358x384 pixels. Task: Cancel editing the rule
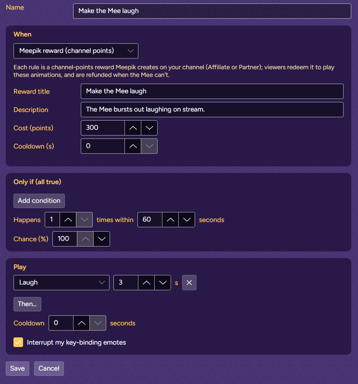(x=49, y=369)
